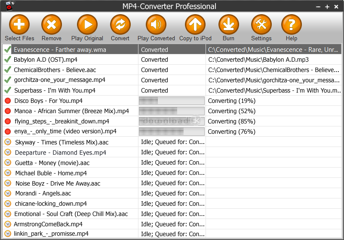The image size is (344, 240).
Task: Click the app logo in title bar
Action: point(9,6)
